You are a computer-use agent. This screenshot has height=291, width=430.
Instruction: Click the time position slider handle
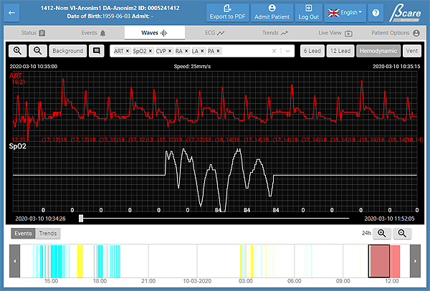81,219
